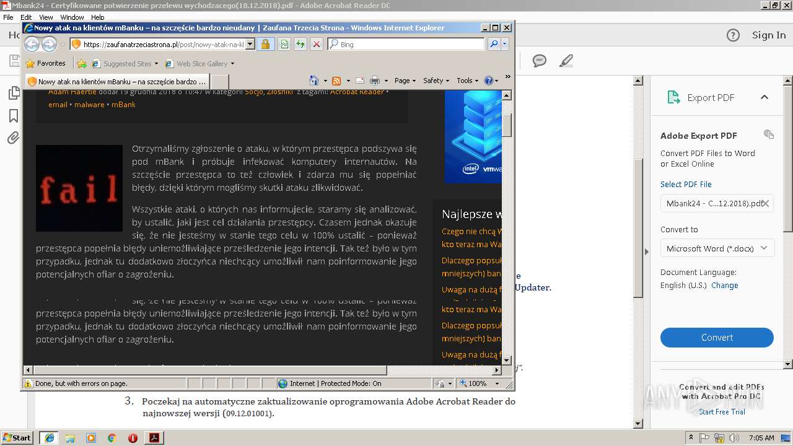Click the Forward button in Internet Explorer

coord(49,44)
